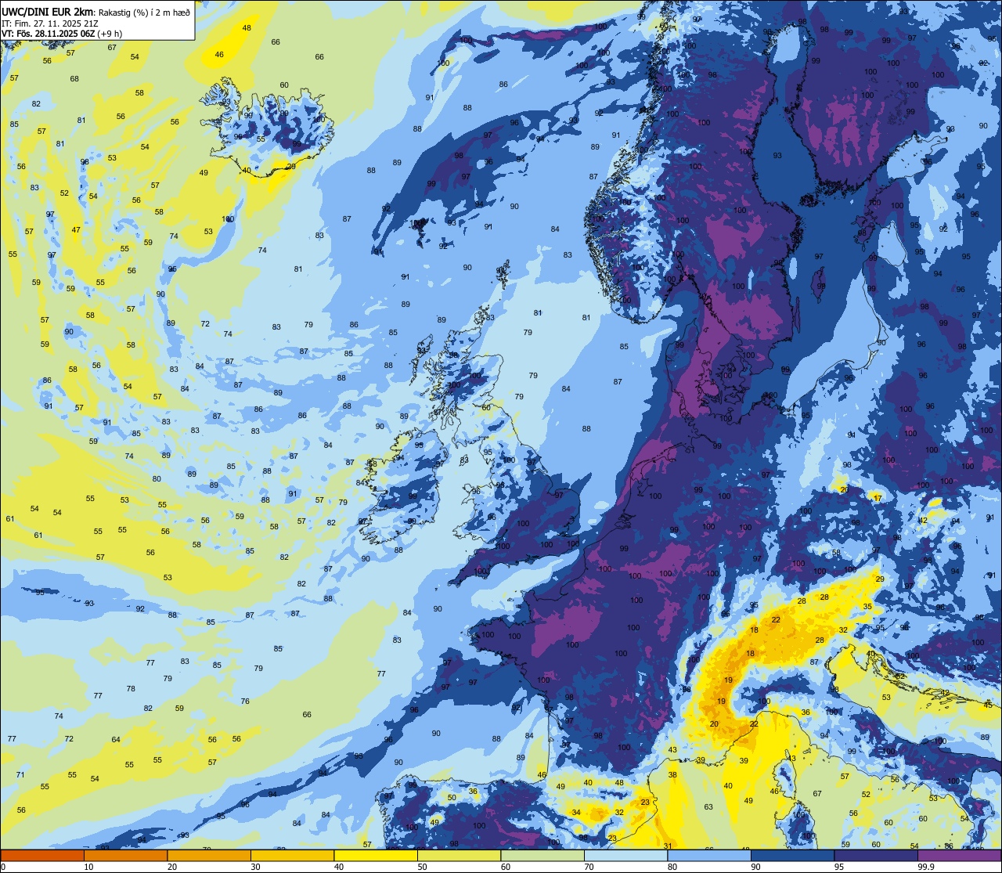Select the 0–10 dark orange legend swatch
The height and width of the screenshot is (873, 1002).
(x=42, y=855)
